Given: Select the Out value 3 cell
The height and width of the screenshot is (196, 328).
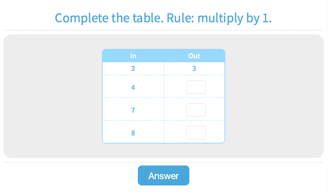Looking at the screenshot, I should click(194, 68).
